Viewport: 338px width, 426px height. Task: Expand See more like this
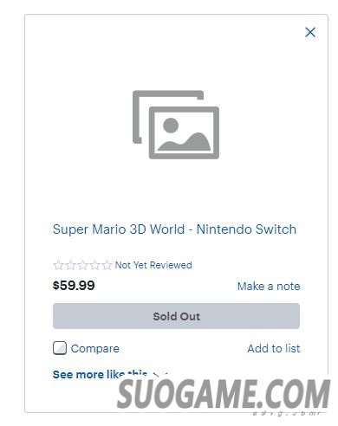(x=101, y=374)
